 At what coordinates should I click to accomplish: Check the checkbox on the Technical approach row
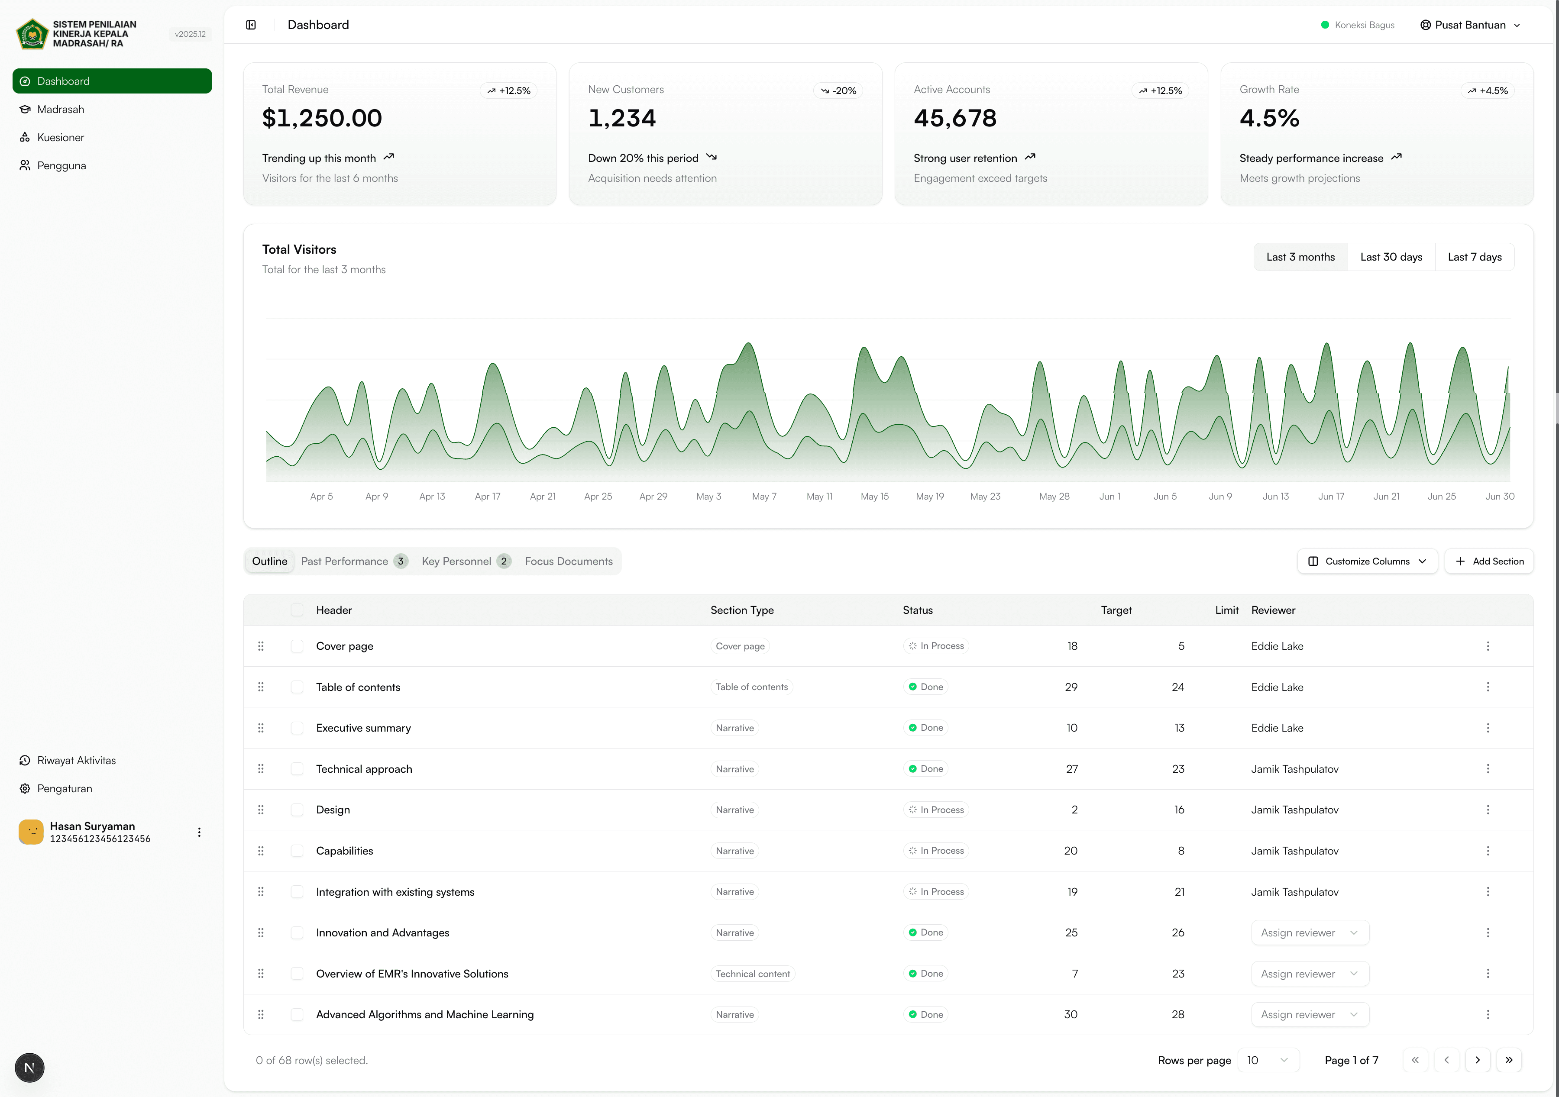coord(297,768)
